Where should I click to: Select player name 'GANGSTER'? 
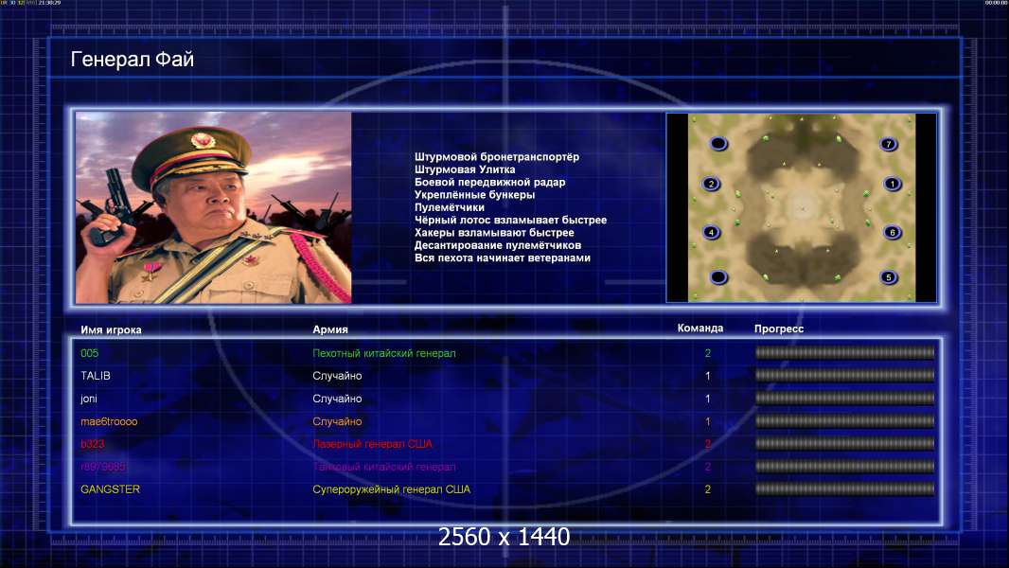coord(110,489)
